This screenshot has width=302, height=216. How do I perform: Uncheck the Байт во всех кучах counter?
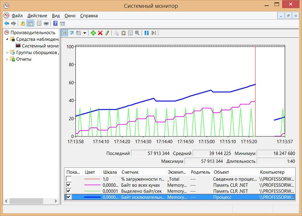coord(69,185)
